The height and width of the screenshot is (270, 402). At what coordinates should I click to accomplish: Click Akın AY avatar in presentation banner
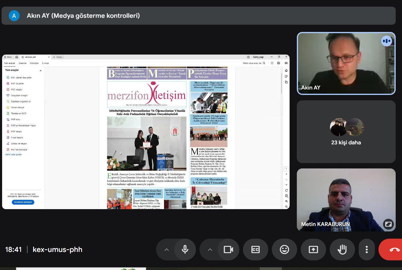point(14,16)
